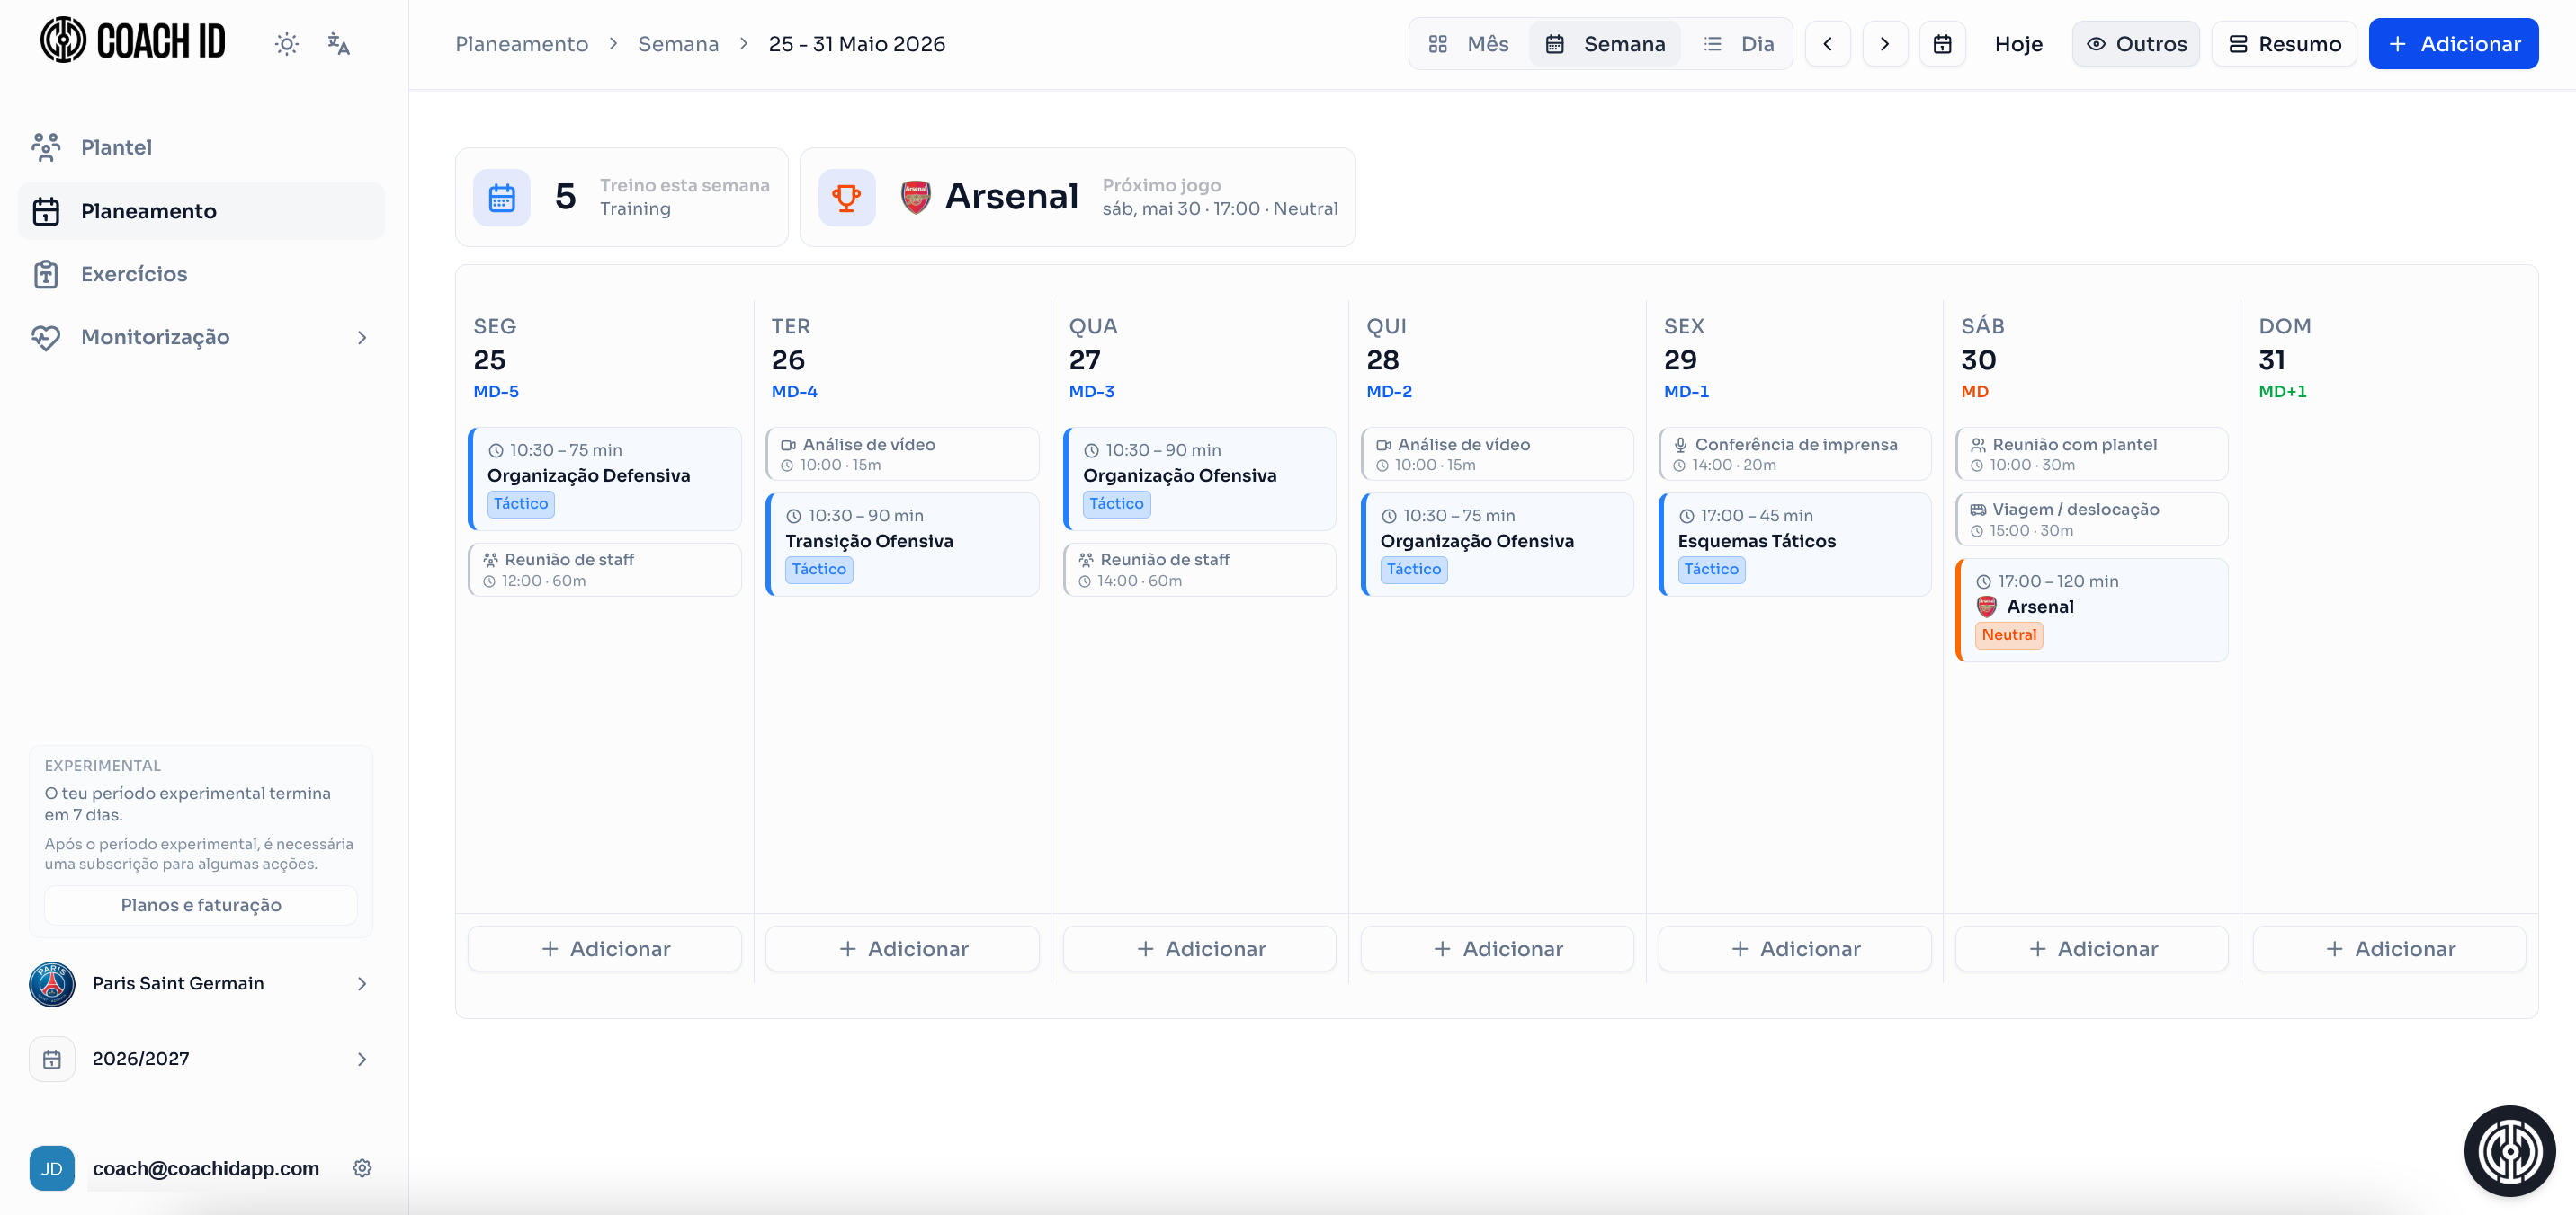This screenshot has width=2576, height=1215.
Task: Add event on Wednesday 27 column
Action: (x=1199, y=948)
